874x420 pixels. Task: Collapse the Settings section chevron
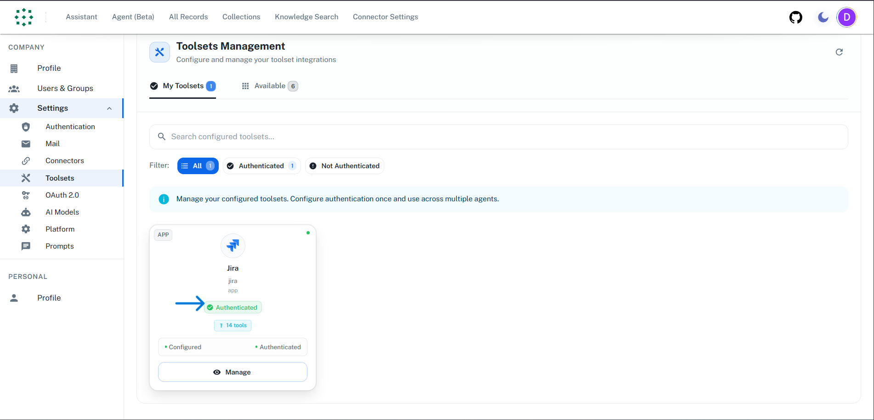109,108
